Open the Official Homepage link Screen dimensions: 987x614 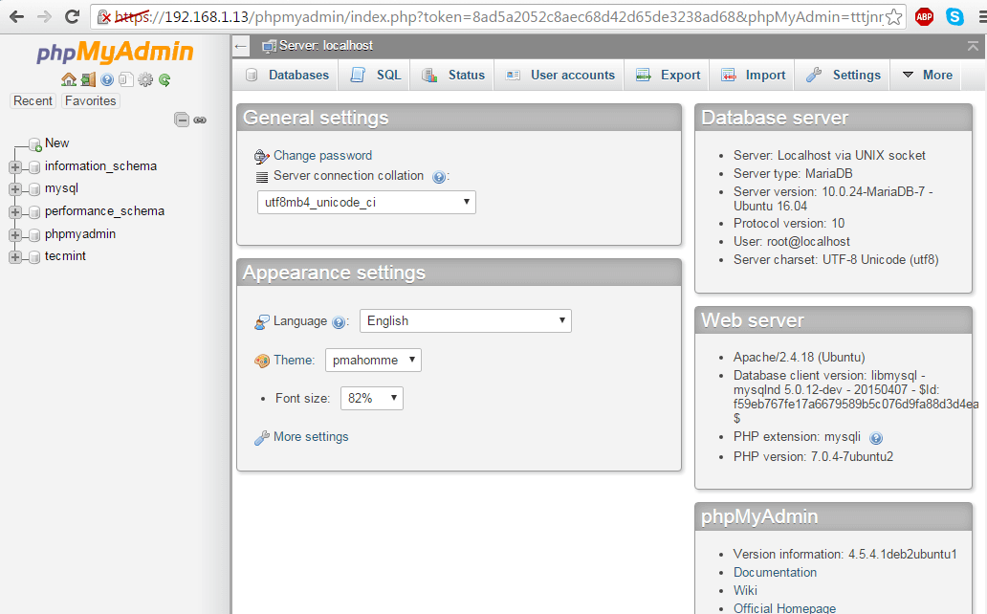coord(784,608)
